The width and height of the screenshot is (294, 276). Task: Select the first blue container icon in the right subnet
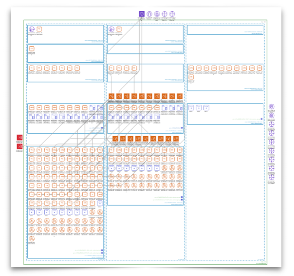[191, 108]
